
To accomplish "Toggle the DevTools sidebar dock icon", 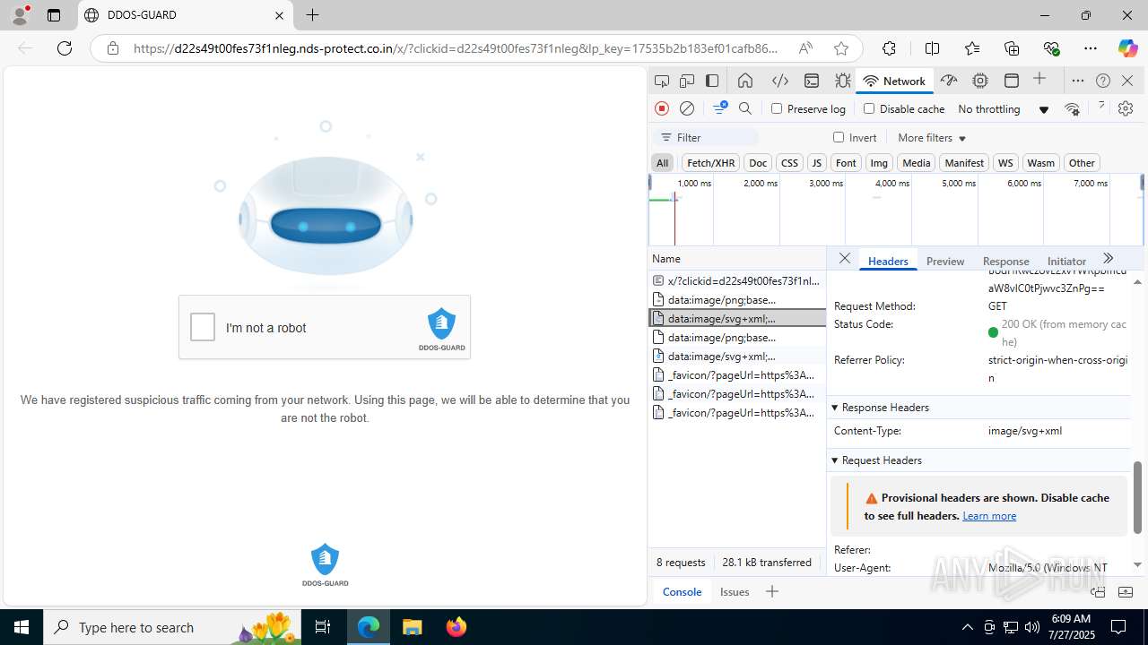I will click(712, 81).
